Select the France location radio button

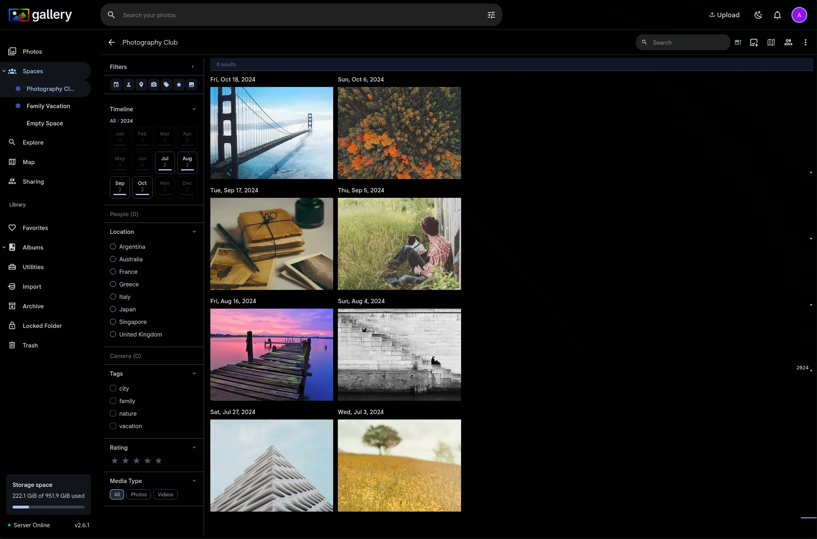[113, 271]
